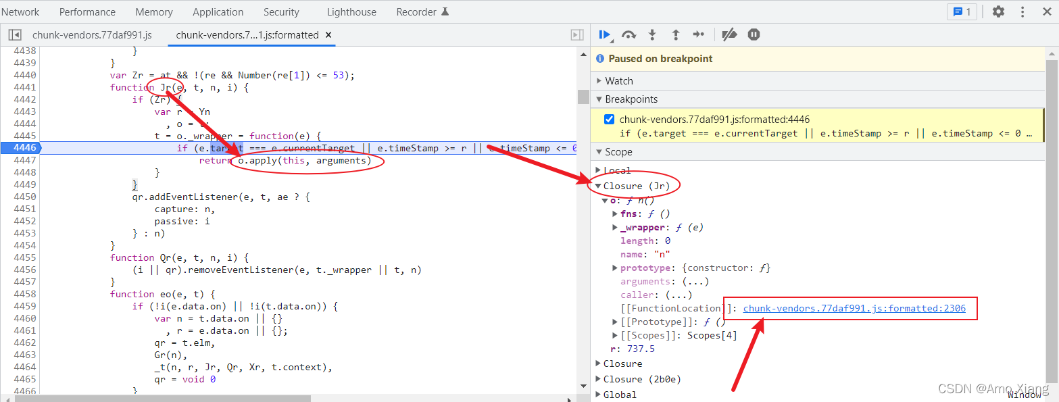Expand the Local scope
Viewport: 1059px width, 402px height.
point(598,171)
